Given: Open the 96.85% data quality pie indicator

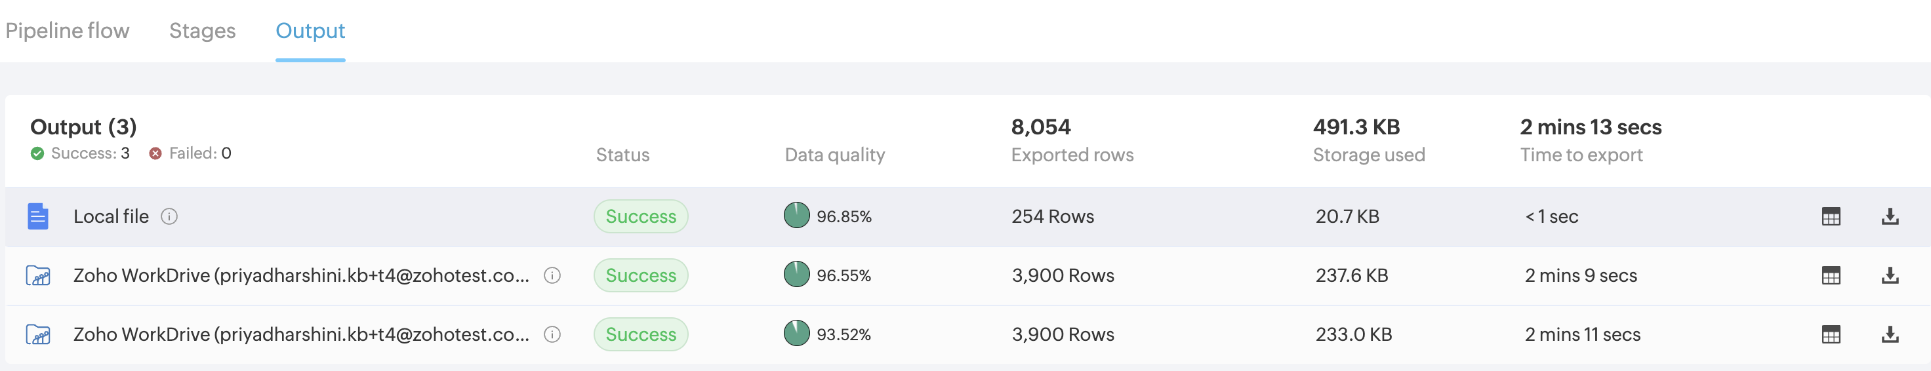Looking at the screenshot, I should pos(797,215).
